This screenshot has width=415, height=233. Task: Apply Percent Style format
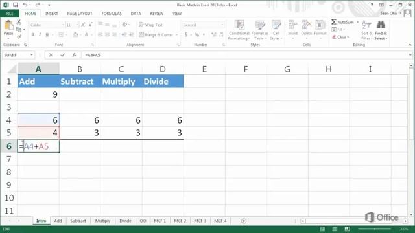coord(197,34)
